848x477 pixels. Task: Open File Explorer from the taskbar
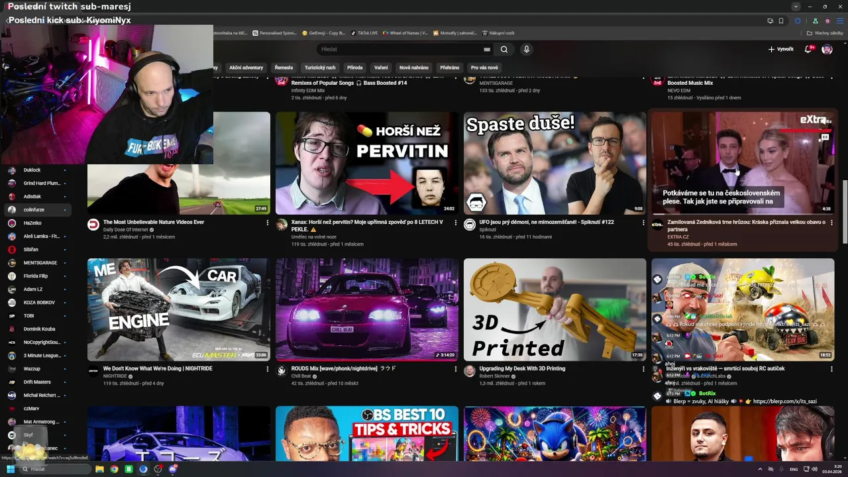[x=99, y=469]
